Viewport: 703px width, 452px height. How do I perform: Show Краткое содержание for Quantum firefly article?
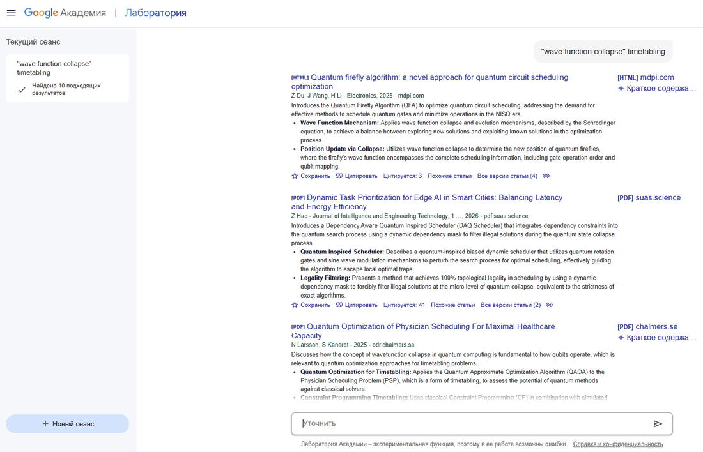pyautogui.click(x=661, y=88)
